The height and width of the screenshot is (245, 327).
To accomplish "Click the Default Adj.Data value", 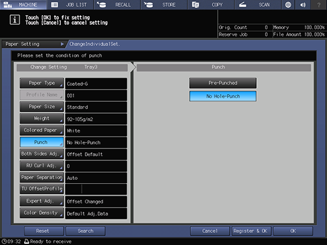I will 96,213.
